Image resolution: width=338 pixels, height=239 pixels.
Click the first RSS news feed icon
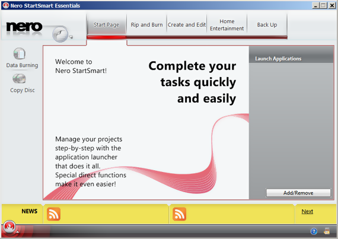click(53, 214)
